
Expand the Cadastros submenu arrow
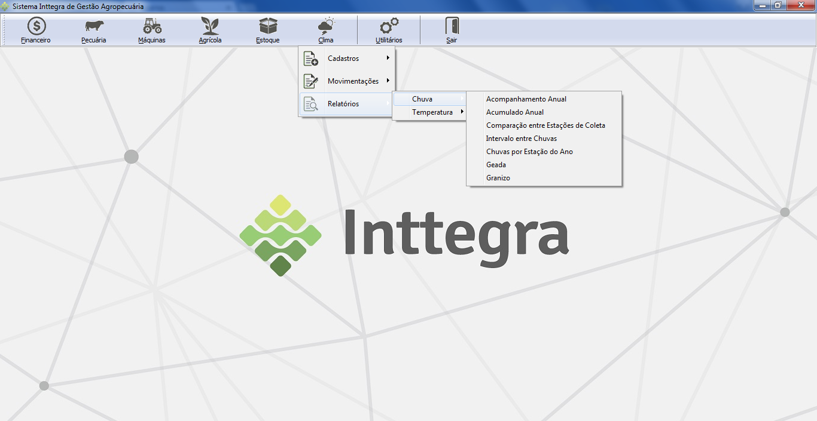click(x=388, y=58)
